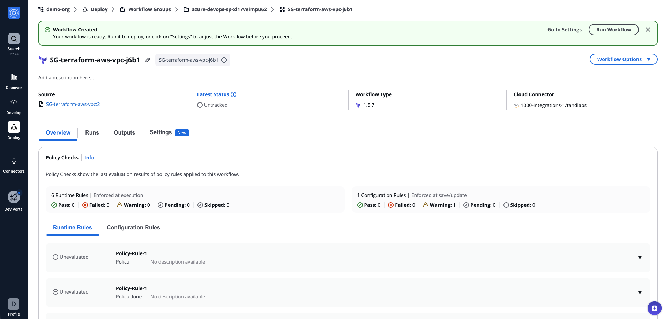Expand the Policu policy rule details
Screen dimensions: 664x319
[640, 258]
